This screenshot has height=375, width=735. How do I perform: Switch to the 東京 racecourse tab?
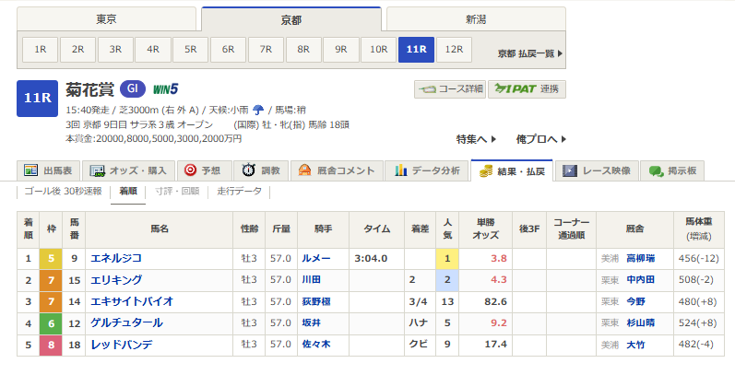click(106, 18)
